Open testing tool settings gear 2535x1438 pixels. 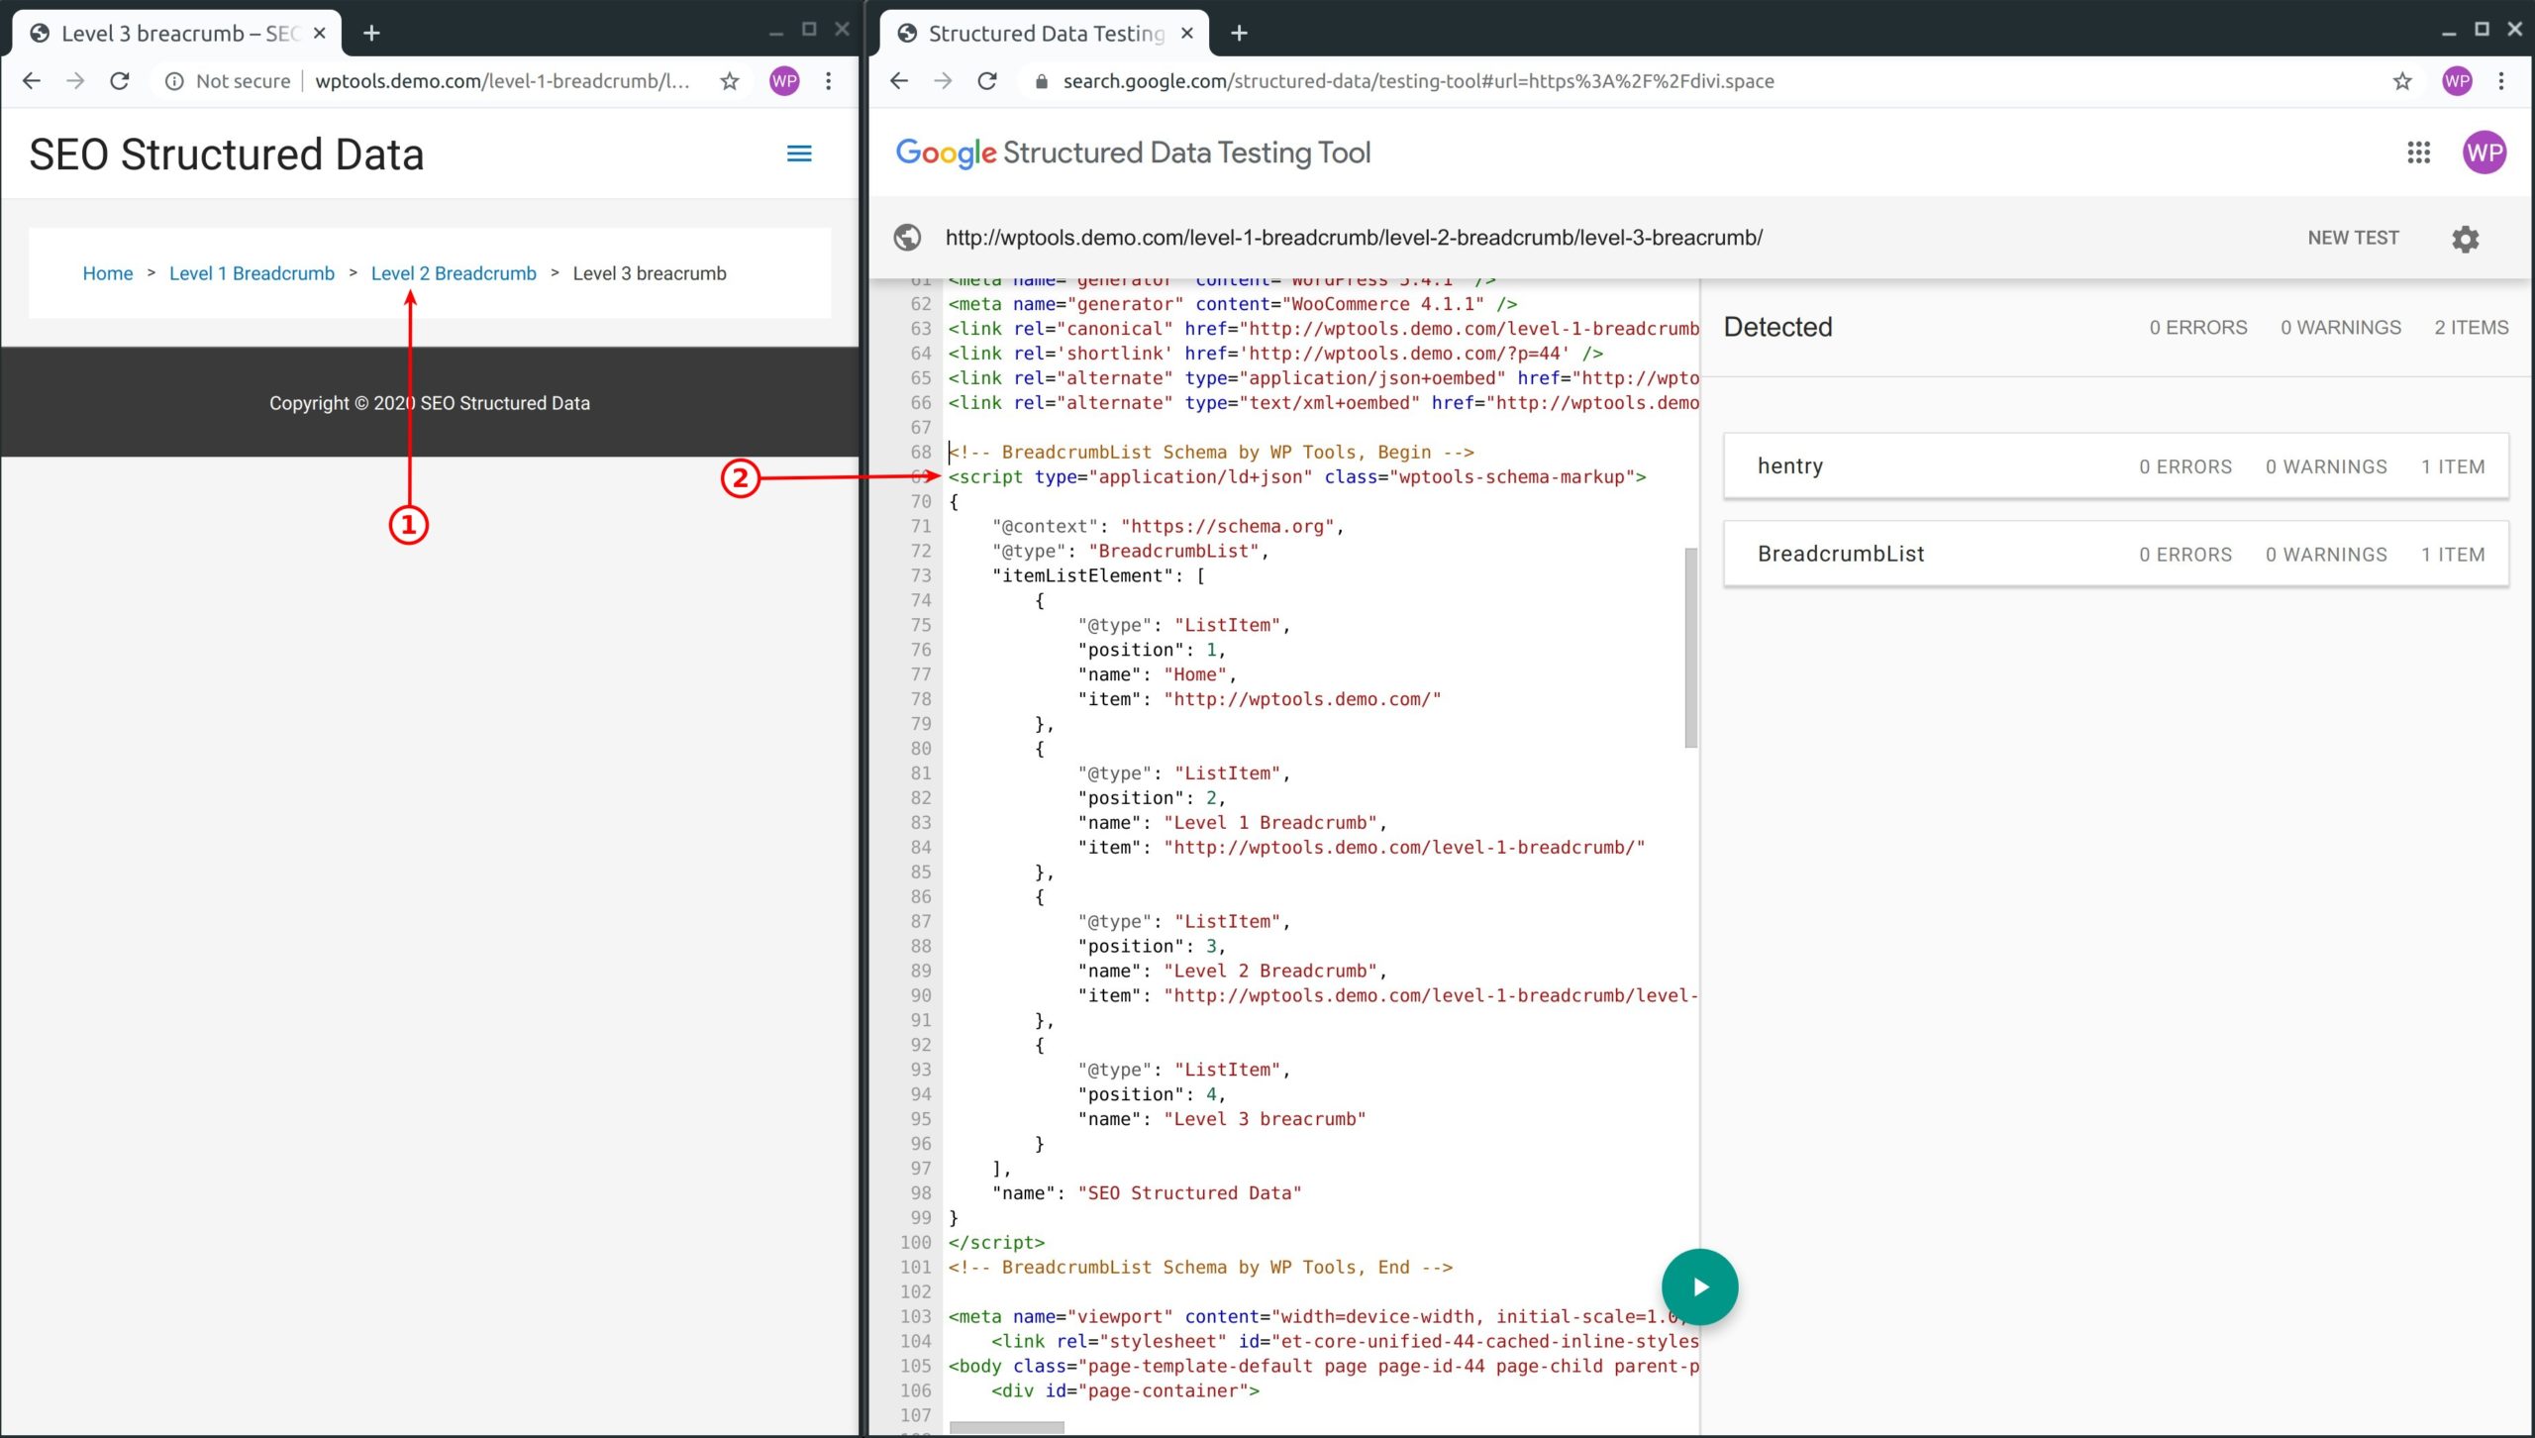[x=2466, y=239]
